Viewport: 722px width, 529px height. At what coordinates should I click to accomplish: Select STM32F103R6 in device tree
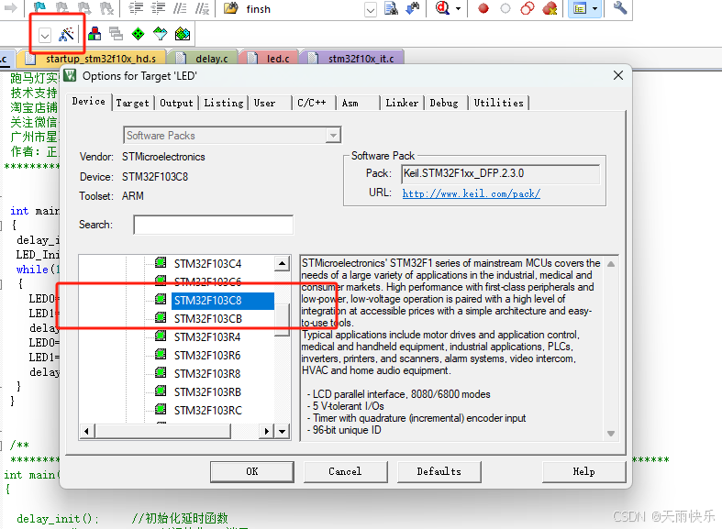[207, 355]
